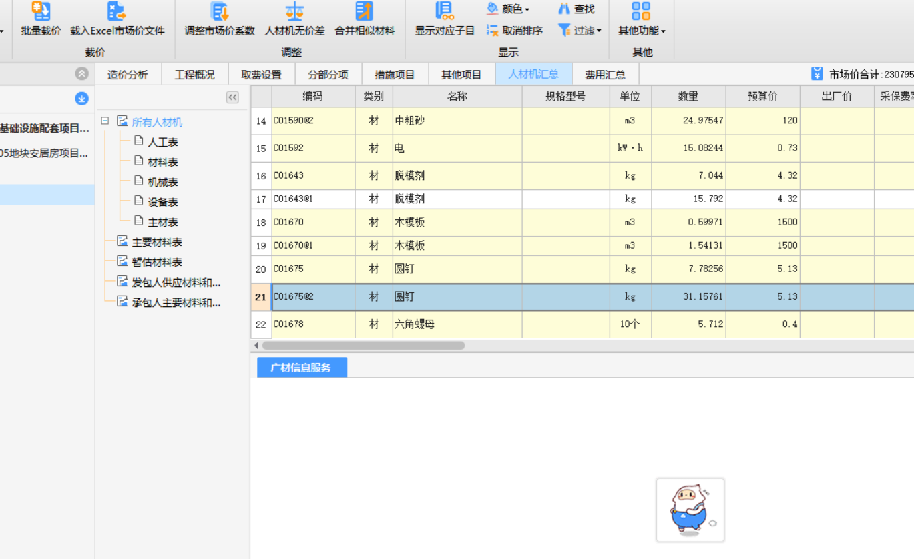
Task: Open the 颜色 dropdown
Action: (x=508, y=9)
